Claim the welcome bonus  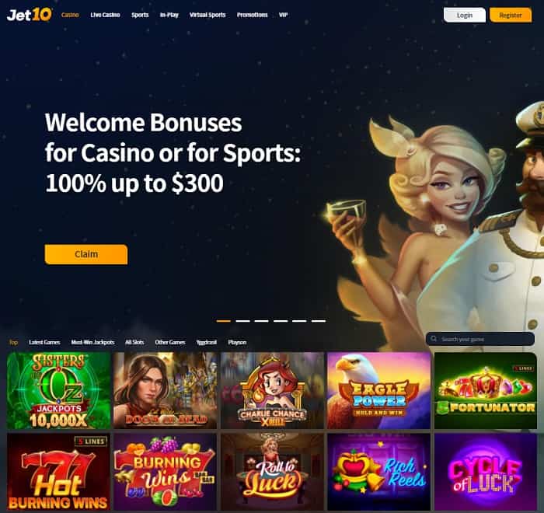(86, 254)
